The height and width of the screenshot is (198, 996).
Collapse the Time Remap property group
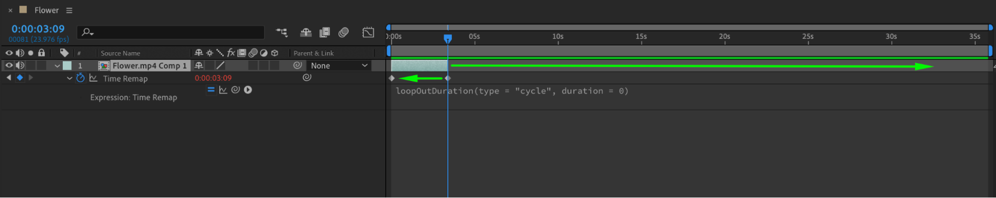coord(69,79)
